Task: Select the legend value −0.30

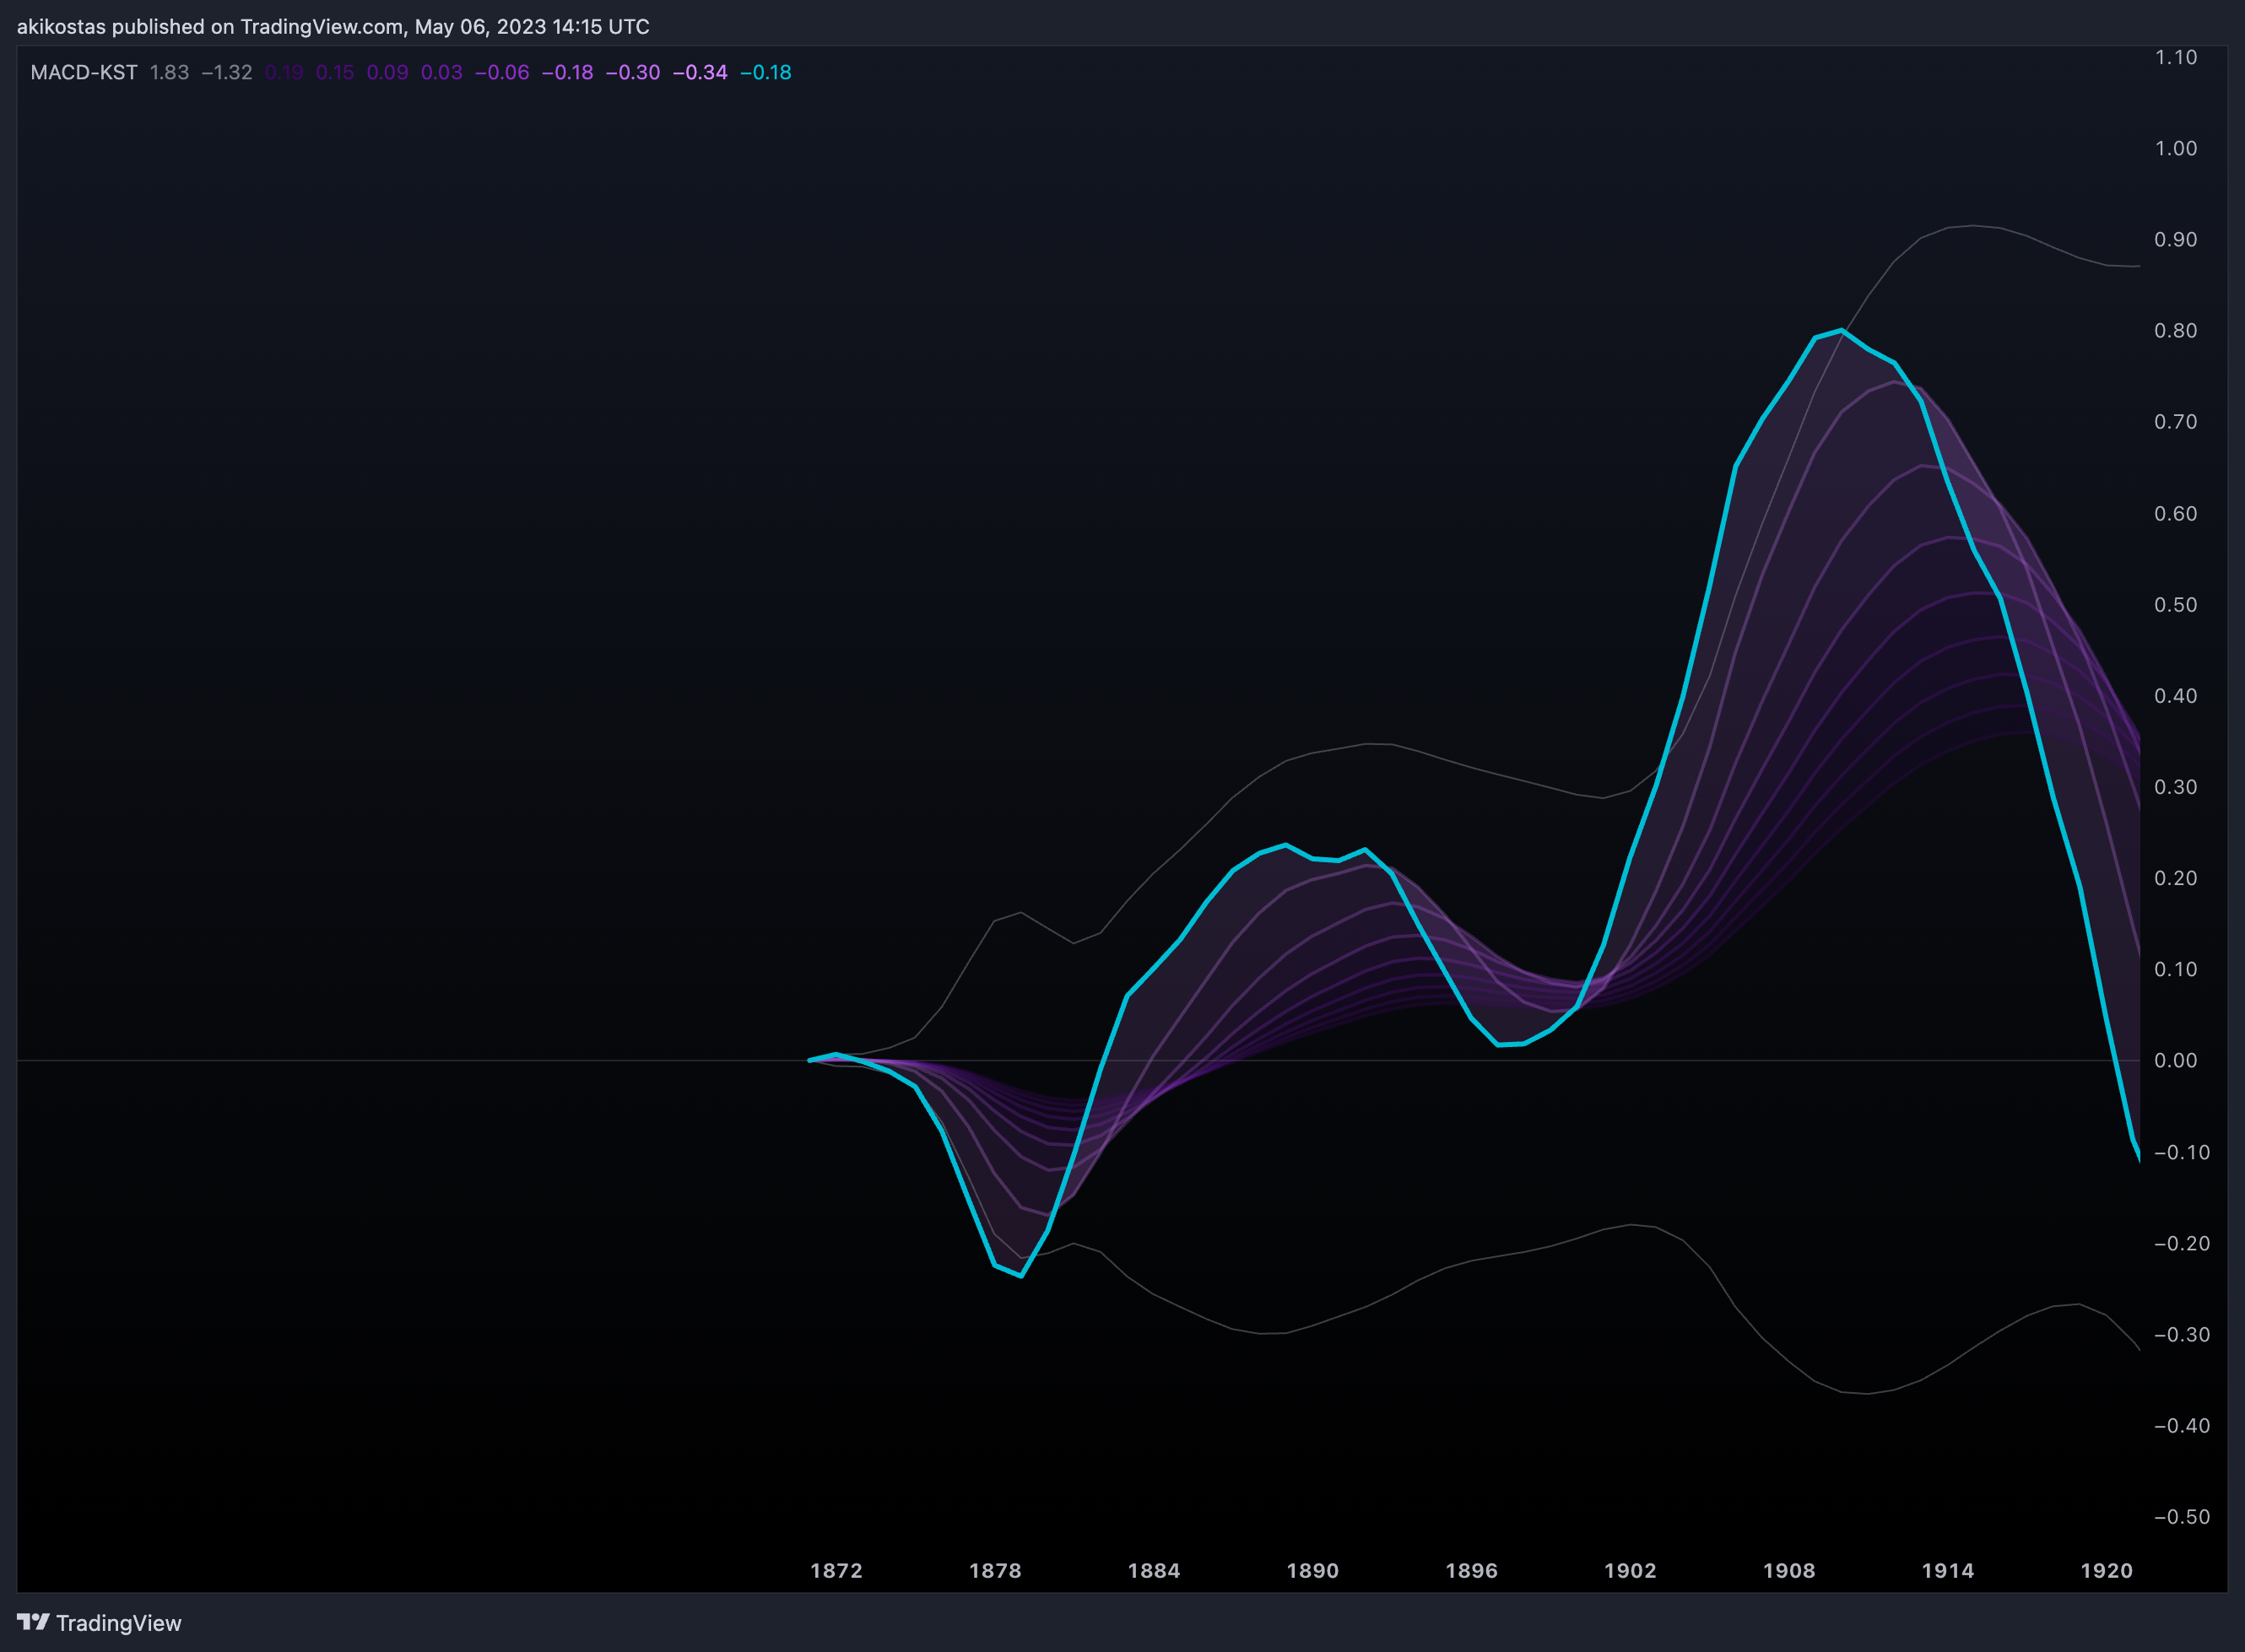Action: pyautogui.click(x=633, y=73)
